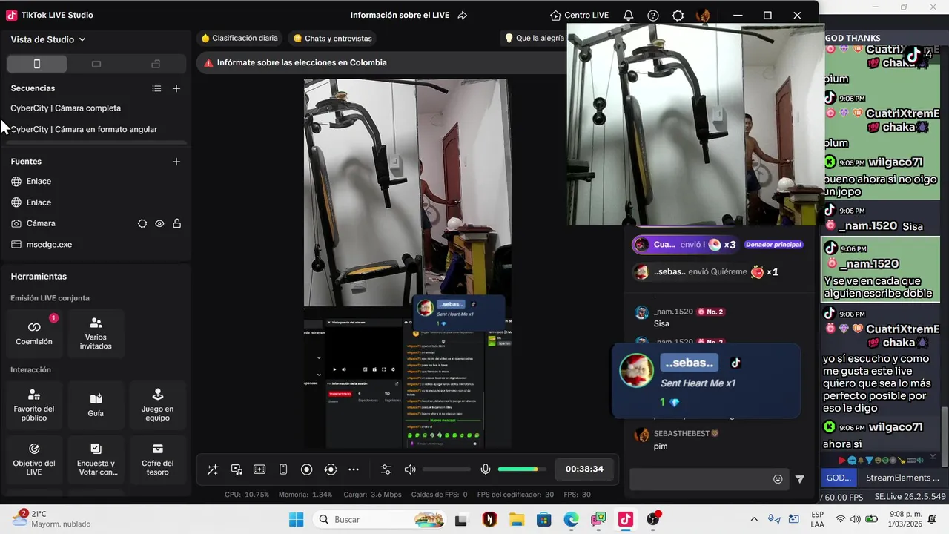Expand the Vista de Studio dropdown
The height and width of the screenshot is (534, 949).
pyautogui.click(x=48, y=39)
